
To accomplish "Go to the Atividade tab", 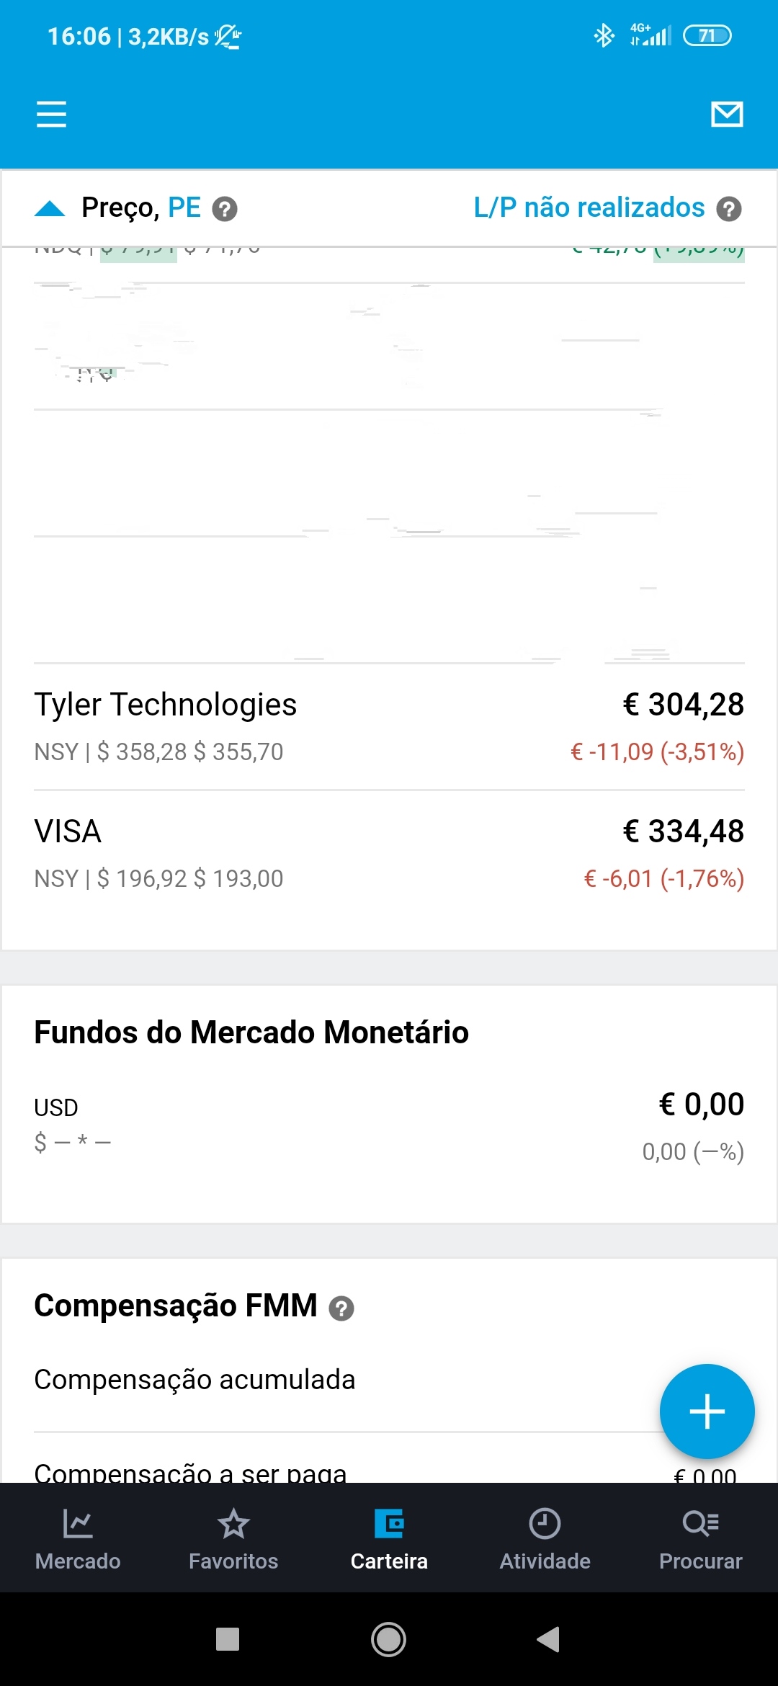I will pyautogui.click(x=545, y=1539).
